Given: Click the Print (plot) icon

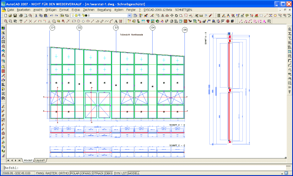Looking at the screenshot, I should coord(21,15).
